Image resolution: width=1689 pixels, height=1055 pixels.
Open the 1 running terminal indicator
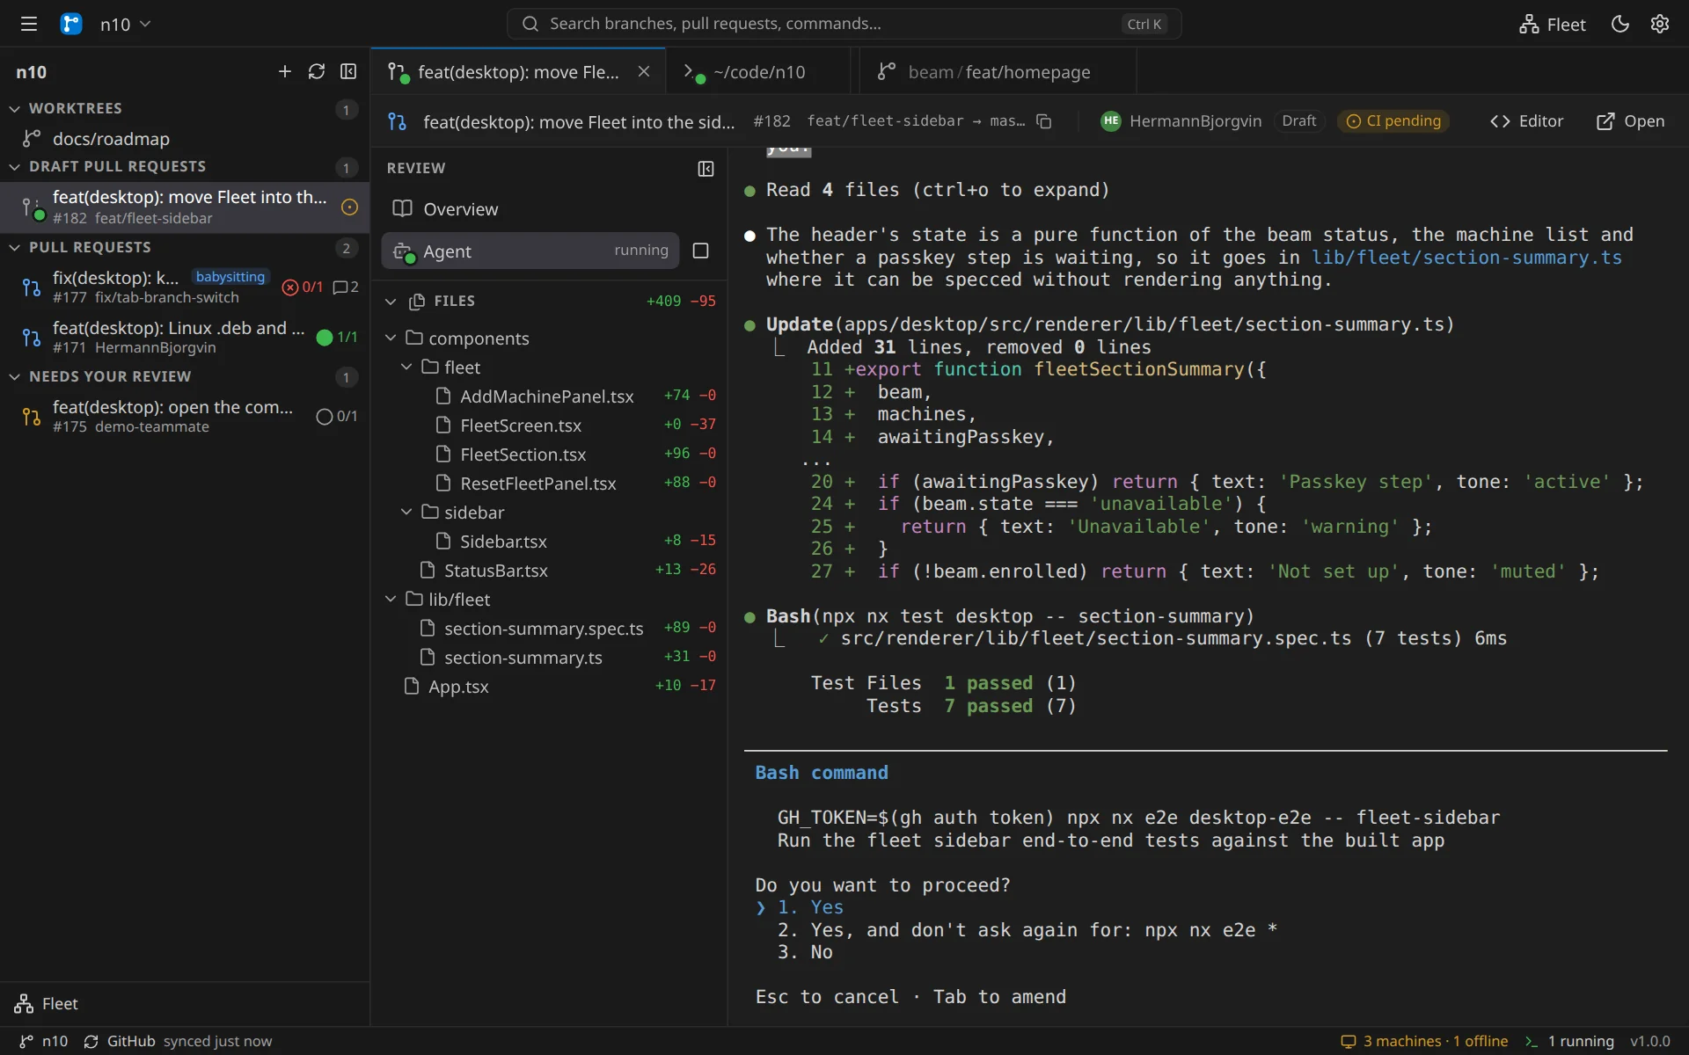1569,1041
